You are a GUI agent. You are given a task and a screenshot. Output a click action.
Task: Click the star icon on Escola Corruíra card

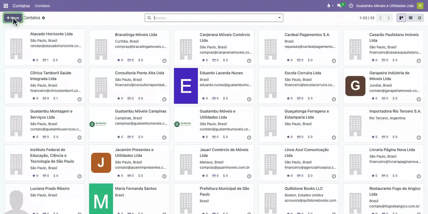pyautogui.click(x=288, y=99)
